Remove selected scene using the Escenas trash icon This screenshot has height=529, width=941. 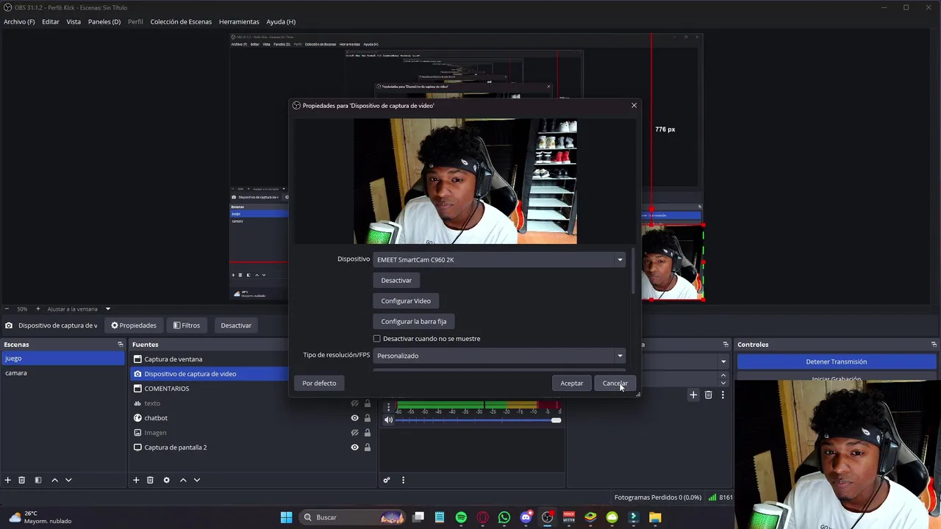(x=22, y=480)
